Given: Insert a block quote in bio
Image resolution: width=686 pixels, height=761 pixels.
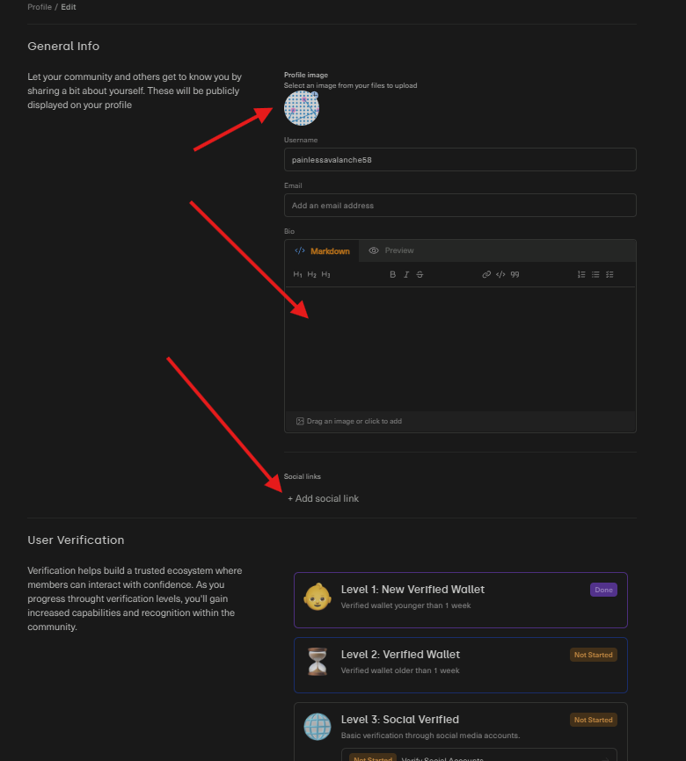Looking at the screenshot, I should [x=514, y=275].
